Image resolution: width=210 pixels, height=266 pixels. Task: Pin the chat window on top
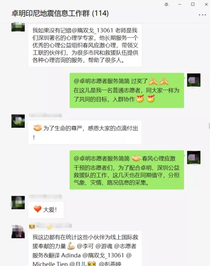(166, 5)
